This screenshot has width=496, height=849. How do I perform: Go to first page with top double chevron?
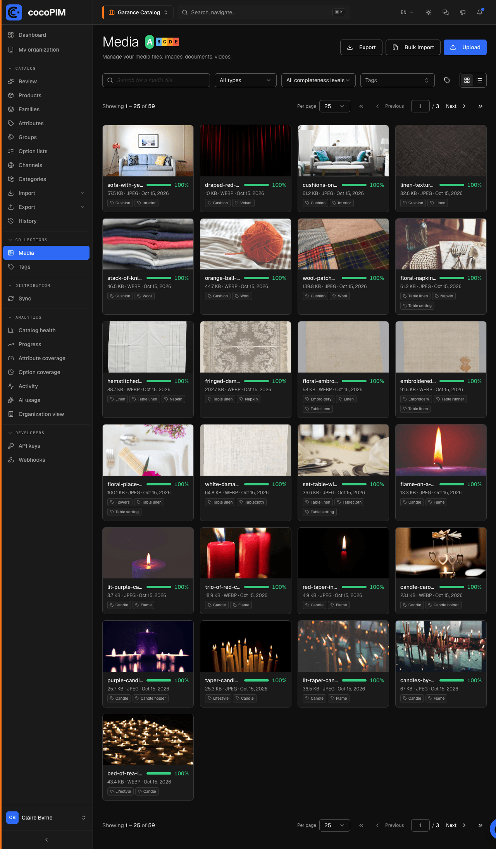point(361,106)
